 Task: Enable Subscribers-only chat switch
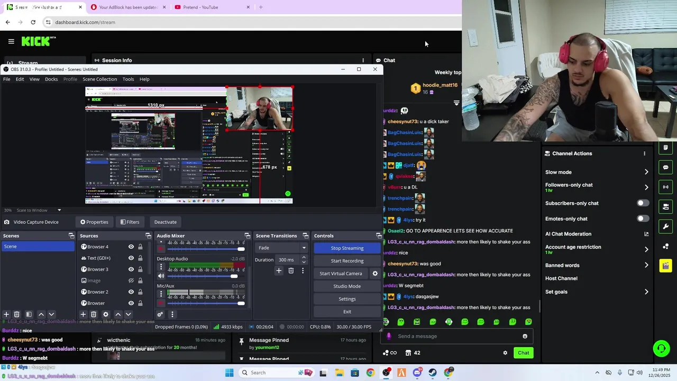tap(643, 203)
